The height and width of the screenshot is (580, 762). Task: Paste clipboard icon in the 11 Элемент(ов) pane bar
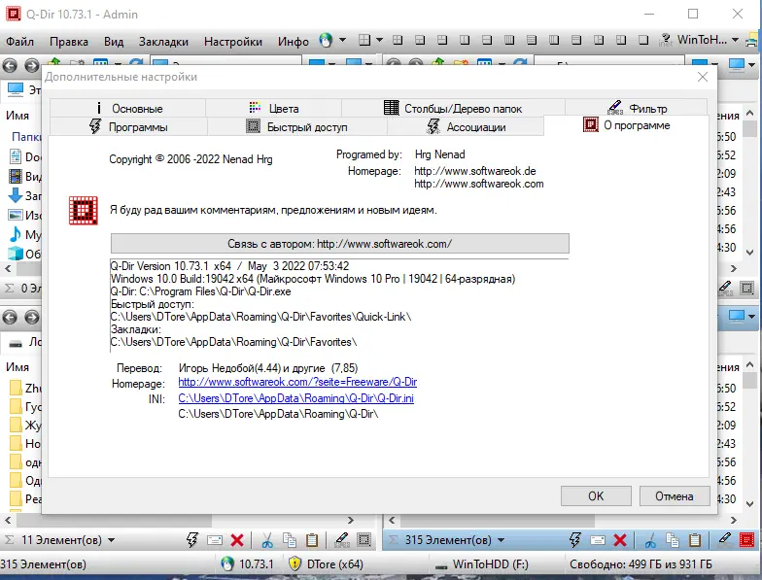tap(311, 540)
